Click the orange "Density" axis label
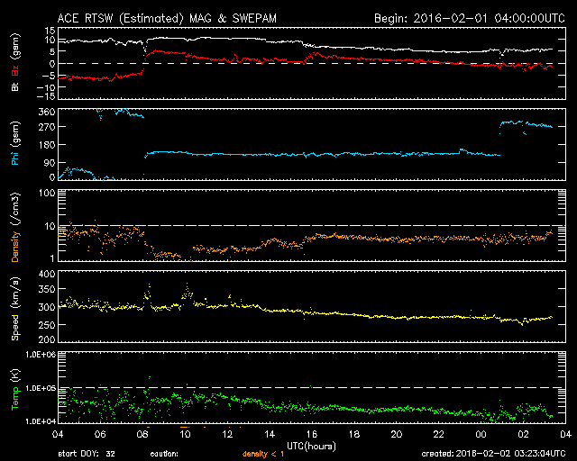This screenshot has width=577, height=461. tap(15, 247)
